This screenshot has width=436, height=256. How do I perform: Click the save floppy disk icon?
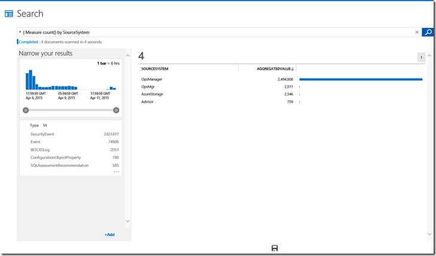(x=275, y=248)
